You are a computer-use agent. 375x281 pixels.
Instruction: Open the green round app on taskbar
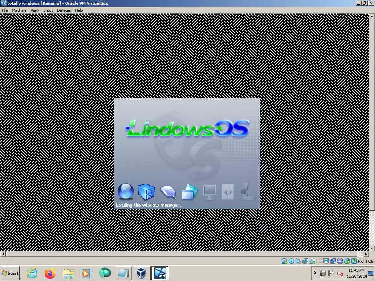105,273
